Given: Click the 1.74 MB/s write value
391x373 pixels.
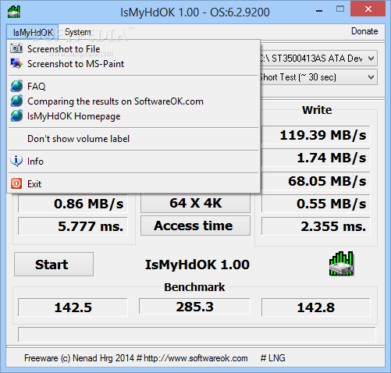Looking at the screenshot, I should (x=316, y=158).
